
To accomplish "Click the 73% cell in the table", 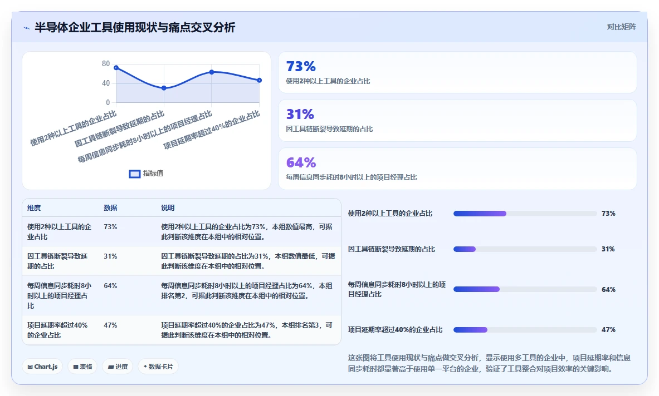I will 110,226.
